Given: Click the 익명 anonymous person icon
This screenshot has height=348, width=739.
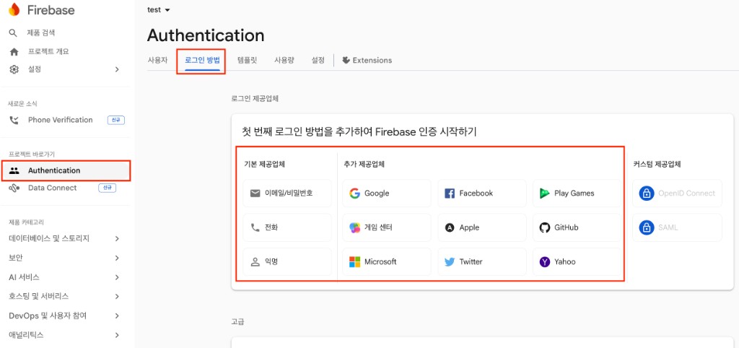Looking at the screenshot, I should click(255, 261).
